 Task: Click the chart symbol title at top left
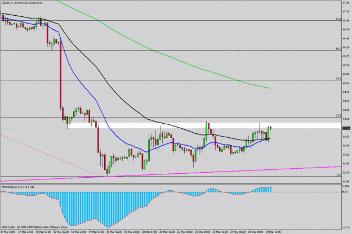(22, 3)
